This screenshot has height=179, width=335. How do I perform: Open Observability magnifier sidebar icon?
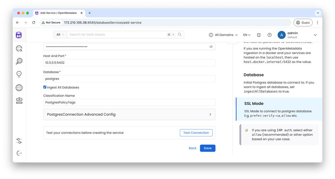coord(19,61)
